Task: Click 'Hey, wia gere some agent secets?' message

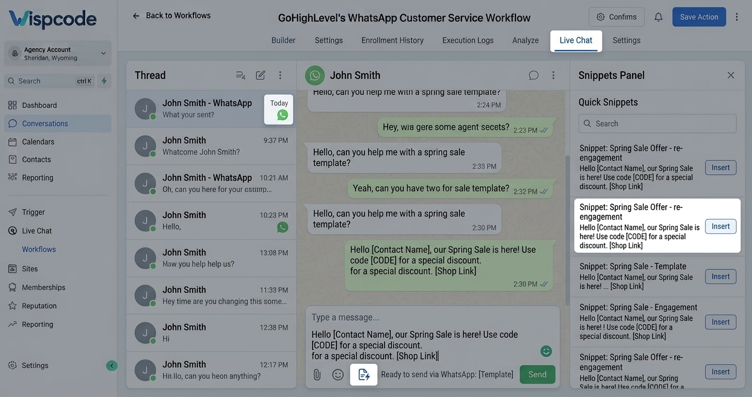Action: pyautogui.click(x=465, y=128)
